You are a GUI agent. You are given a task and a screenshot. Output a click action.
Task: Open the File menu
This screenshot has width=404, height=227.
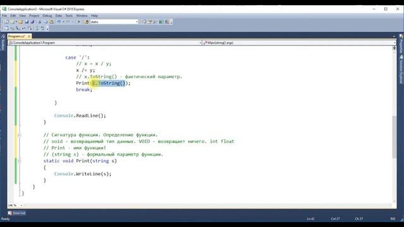pyautogui.click(x=4, y=16)
